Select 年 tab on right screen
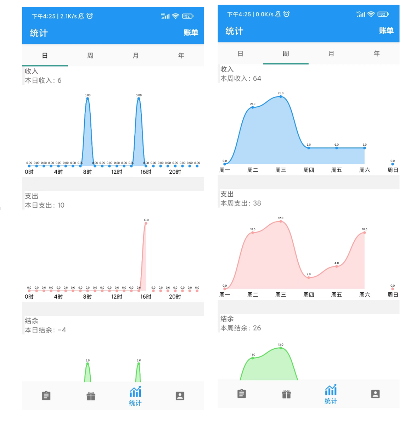 click(377, 54)
